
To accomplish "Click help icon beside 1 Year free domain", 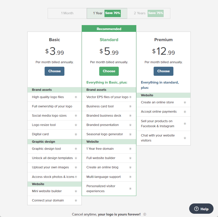I will tap(130, 149).
